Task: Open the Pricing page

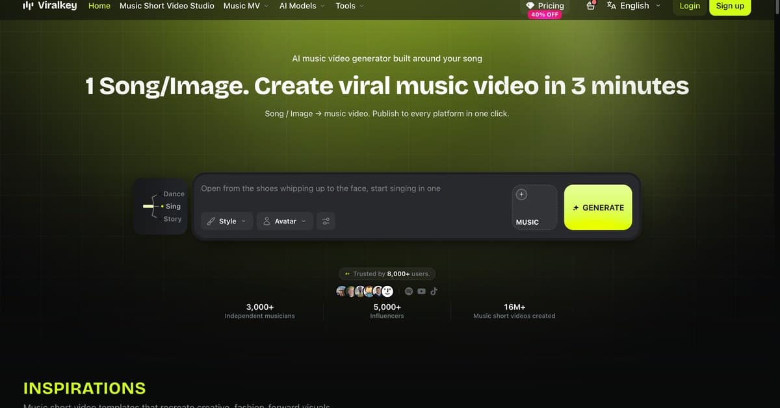Action: click(545, 5)
